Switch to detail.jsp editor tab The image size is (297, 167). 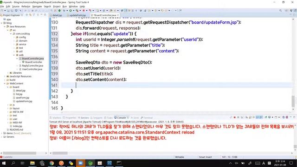point(57,15)
